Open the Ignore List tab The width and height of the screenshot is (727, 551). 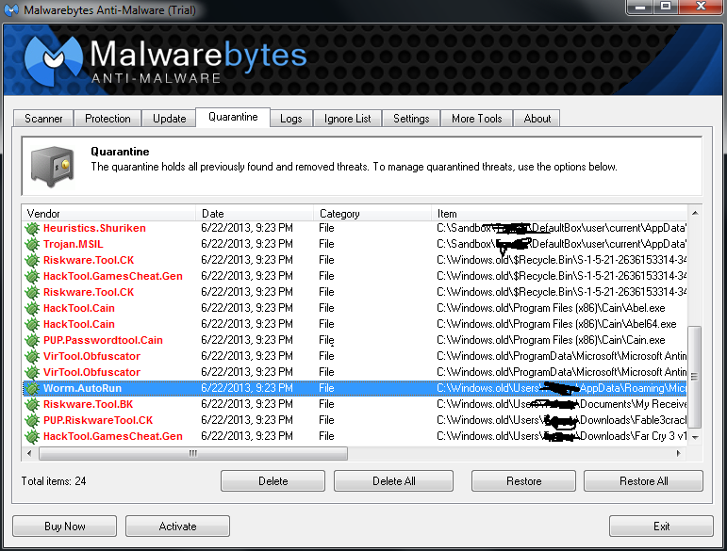point(347,119)
